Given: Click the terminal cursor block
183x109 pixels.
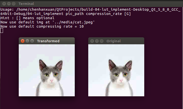Looking at the screenshot, I should pyautogui.click(x=2, y=31).
